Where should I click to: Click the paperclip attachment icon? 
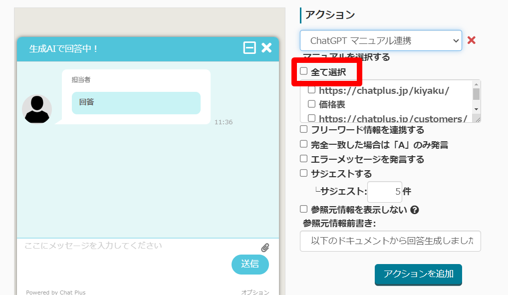(x=265, y=248)
